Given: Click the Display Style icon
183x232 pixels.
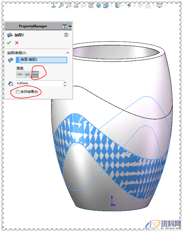Looking at the screenshot, I should click(x=117, y=6).
